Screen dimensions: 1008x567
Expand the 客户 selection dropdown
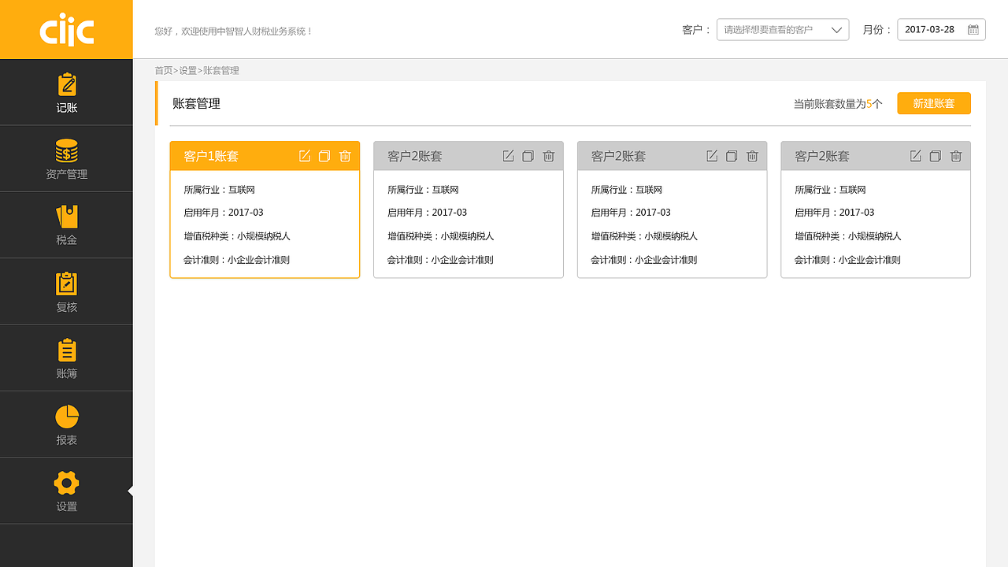tap(783, 30)
